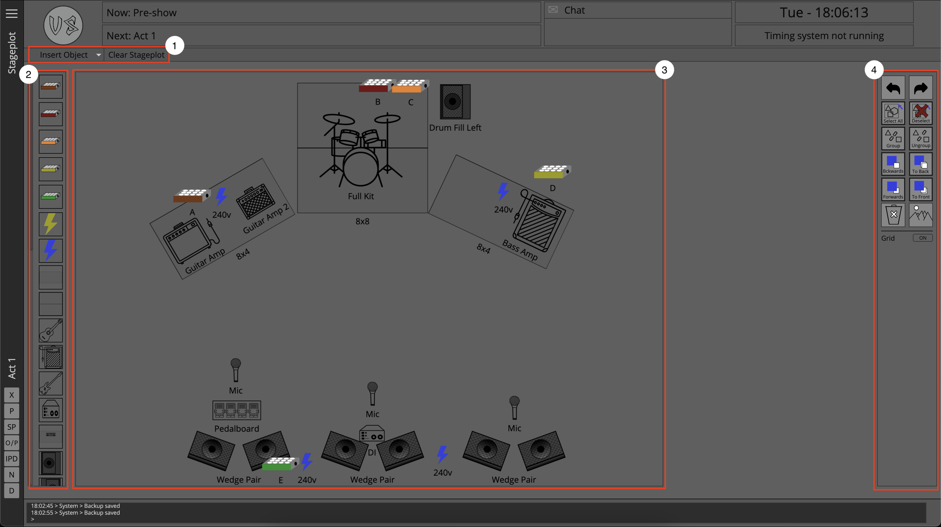The image size is (941, 527).
Task: Select the Pedalboard object
Action: [x=237, y=410]
